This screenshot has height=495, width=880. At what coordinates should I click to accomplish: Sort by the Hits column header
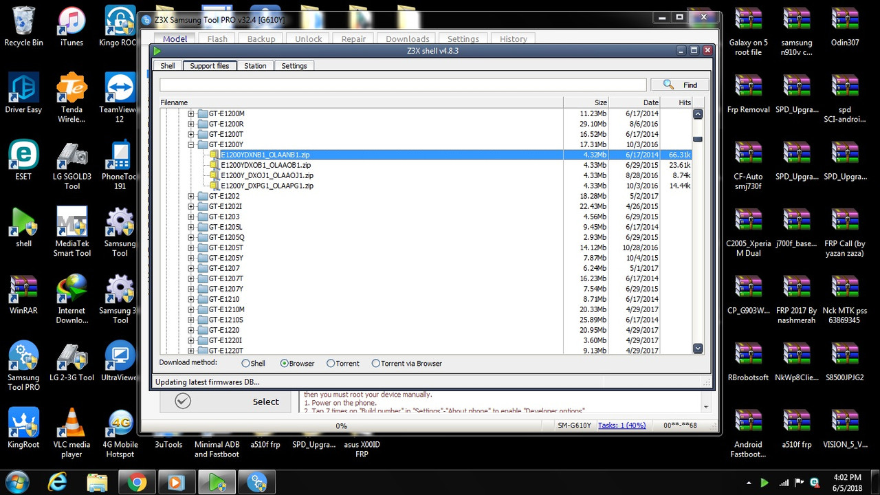(676, 102)
